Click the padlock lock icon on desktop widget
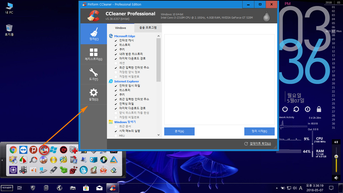This screenshot has height=193, width=343. click(319, 109)
